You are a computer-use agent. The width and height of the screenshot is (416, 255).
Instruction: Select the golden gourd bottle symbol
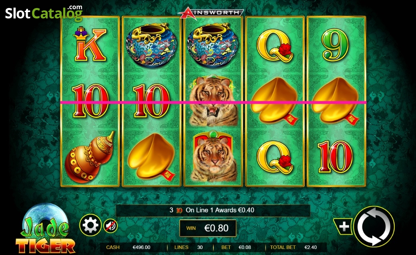(90, 157)
